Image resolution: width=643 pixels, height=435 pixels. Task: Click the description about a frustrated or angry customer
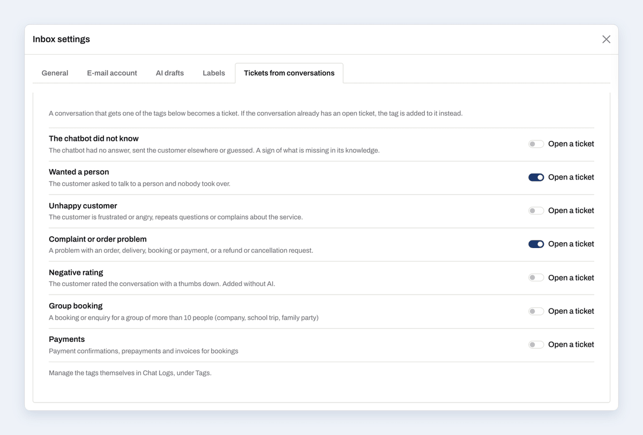(176, 217)
